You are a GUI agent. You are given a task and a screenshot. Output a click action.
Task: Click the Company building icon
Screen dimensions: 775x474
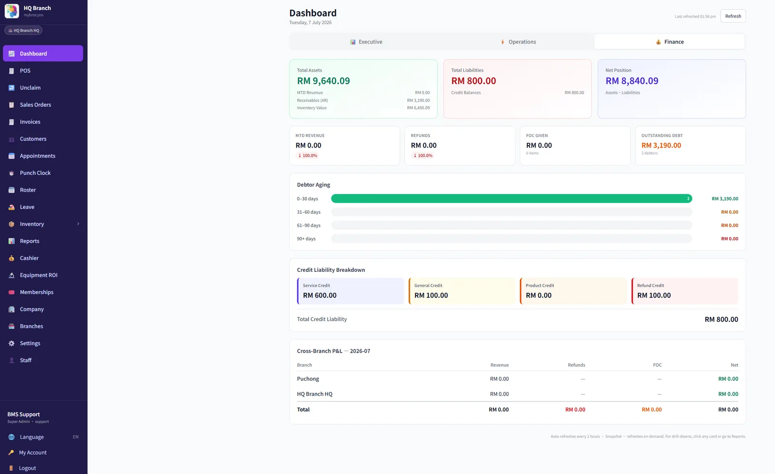[12, 309]
